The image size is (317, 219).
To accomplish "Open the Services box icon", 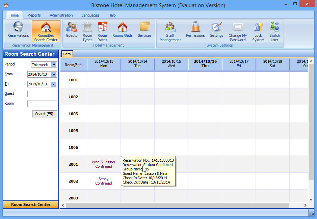I will point(144,30).
